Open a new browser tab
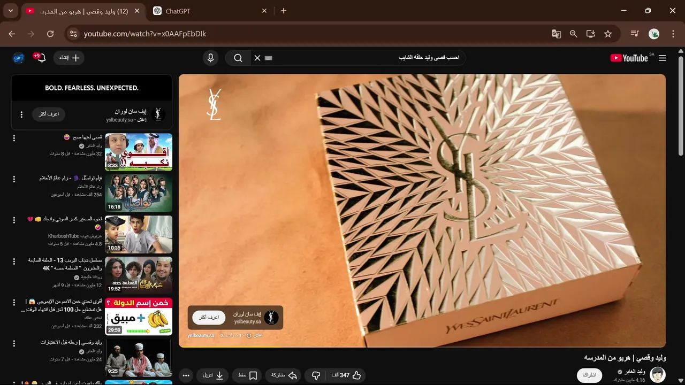This screenshot has width=685, height=385. pyautogui.click(x=284, y=11)
